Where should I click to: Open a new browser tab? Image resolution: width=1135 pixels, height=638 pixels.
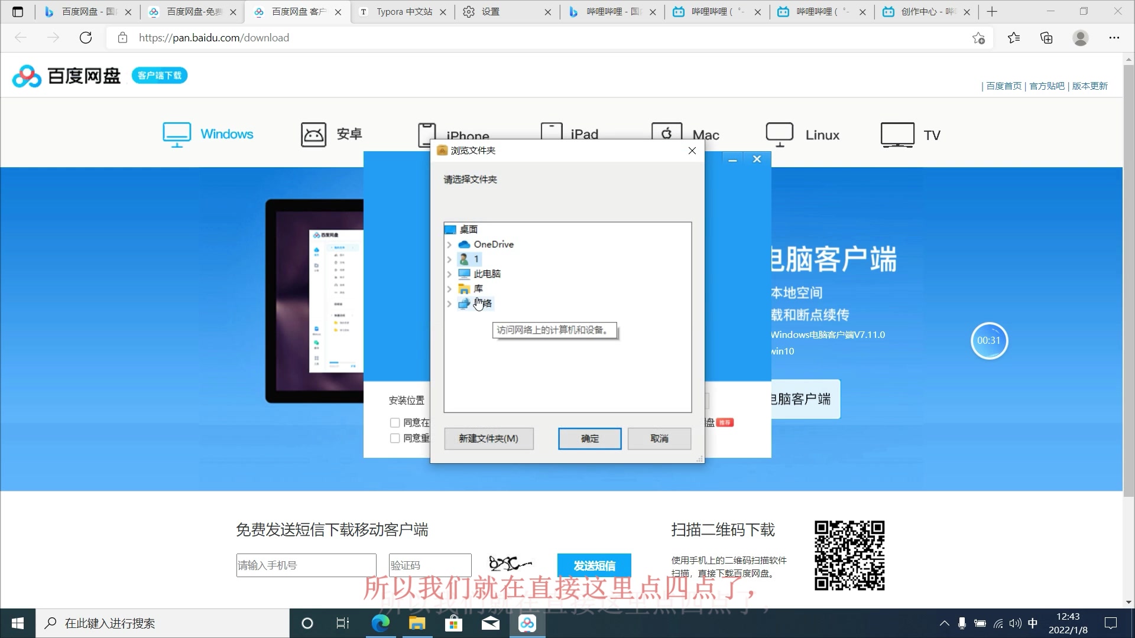[x=992, y=12]
